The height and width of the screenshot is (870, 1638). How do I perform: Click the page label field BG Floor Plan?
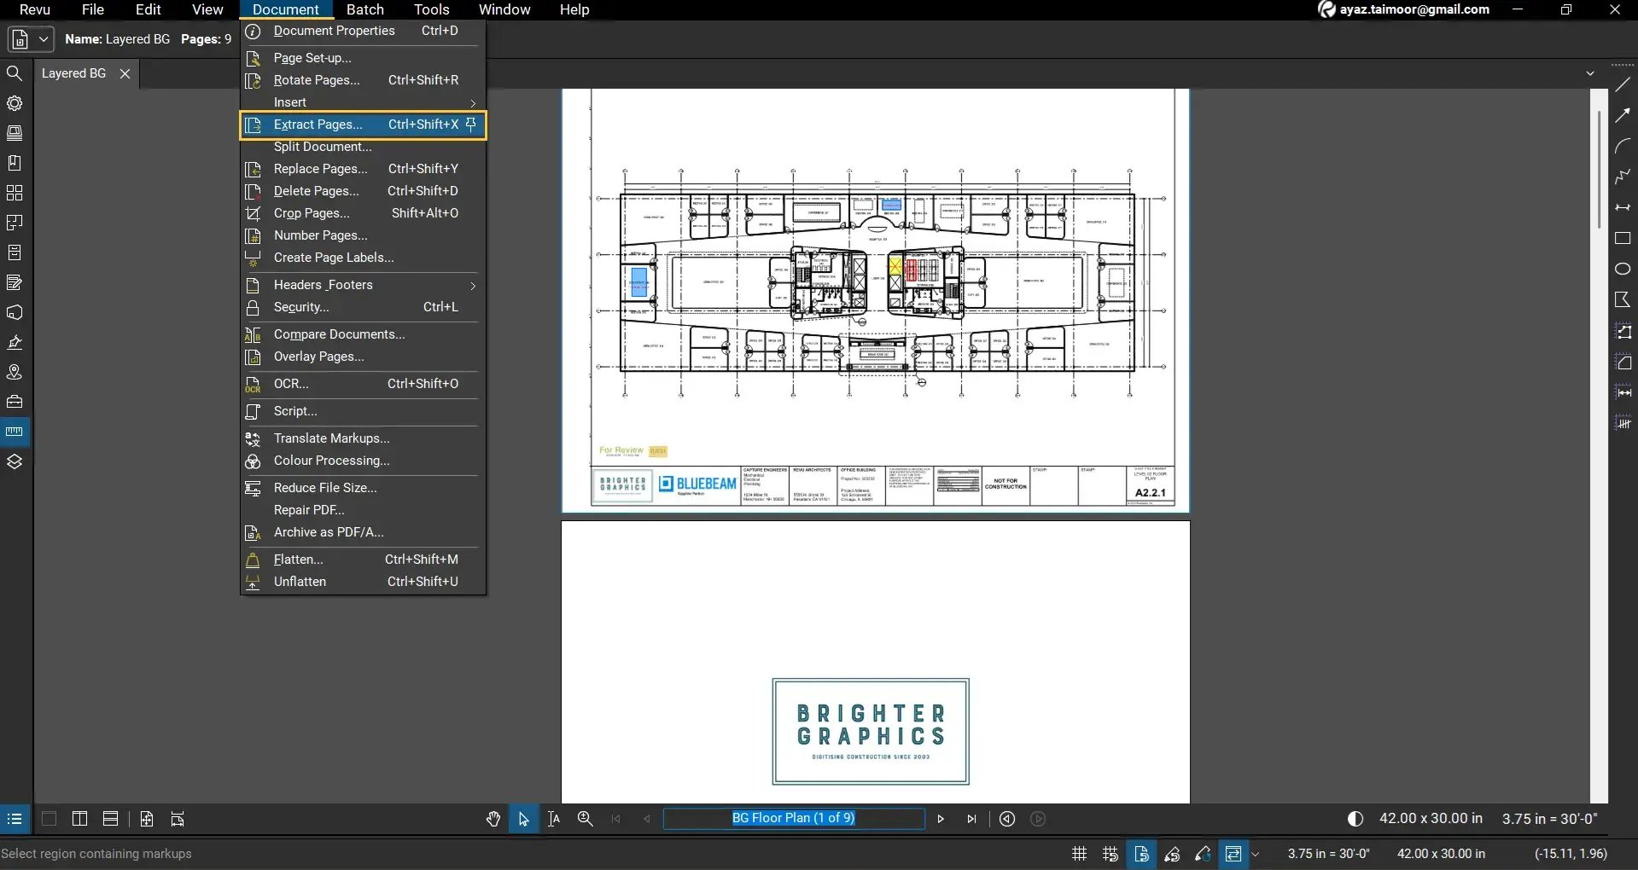794,819
